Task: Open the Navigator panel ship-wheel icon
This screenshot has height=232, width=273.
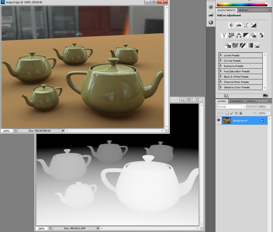Action: pos(211,7)
